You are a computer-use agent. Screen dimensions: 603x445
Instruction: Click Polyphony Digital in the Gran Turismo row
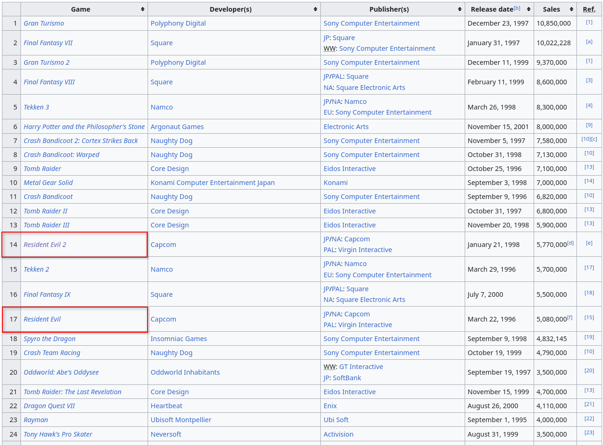(178, 23)
